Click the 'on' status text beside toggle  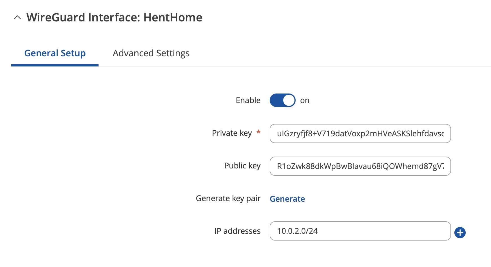coord(305,101)
